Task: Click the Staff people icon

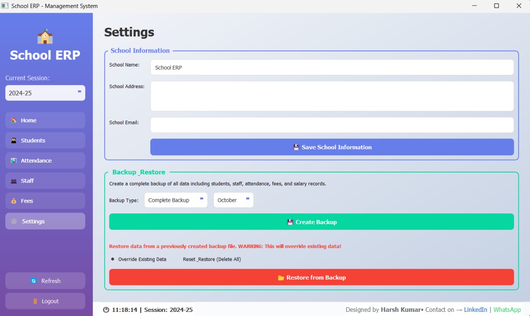Action: (14, 181)
